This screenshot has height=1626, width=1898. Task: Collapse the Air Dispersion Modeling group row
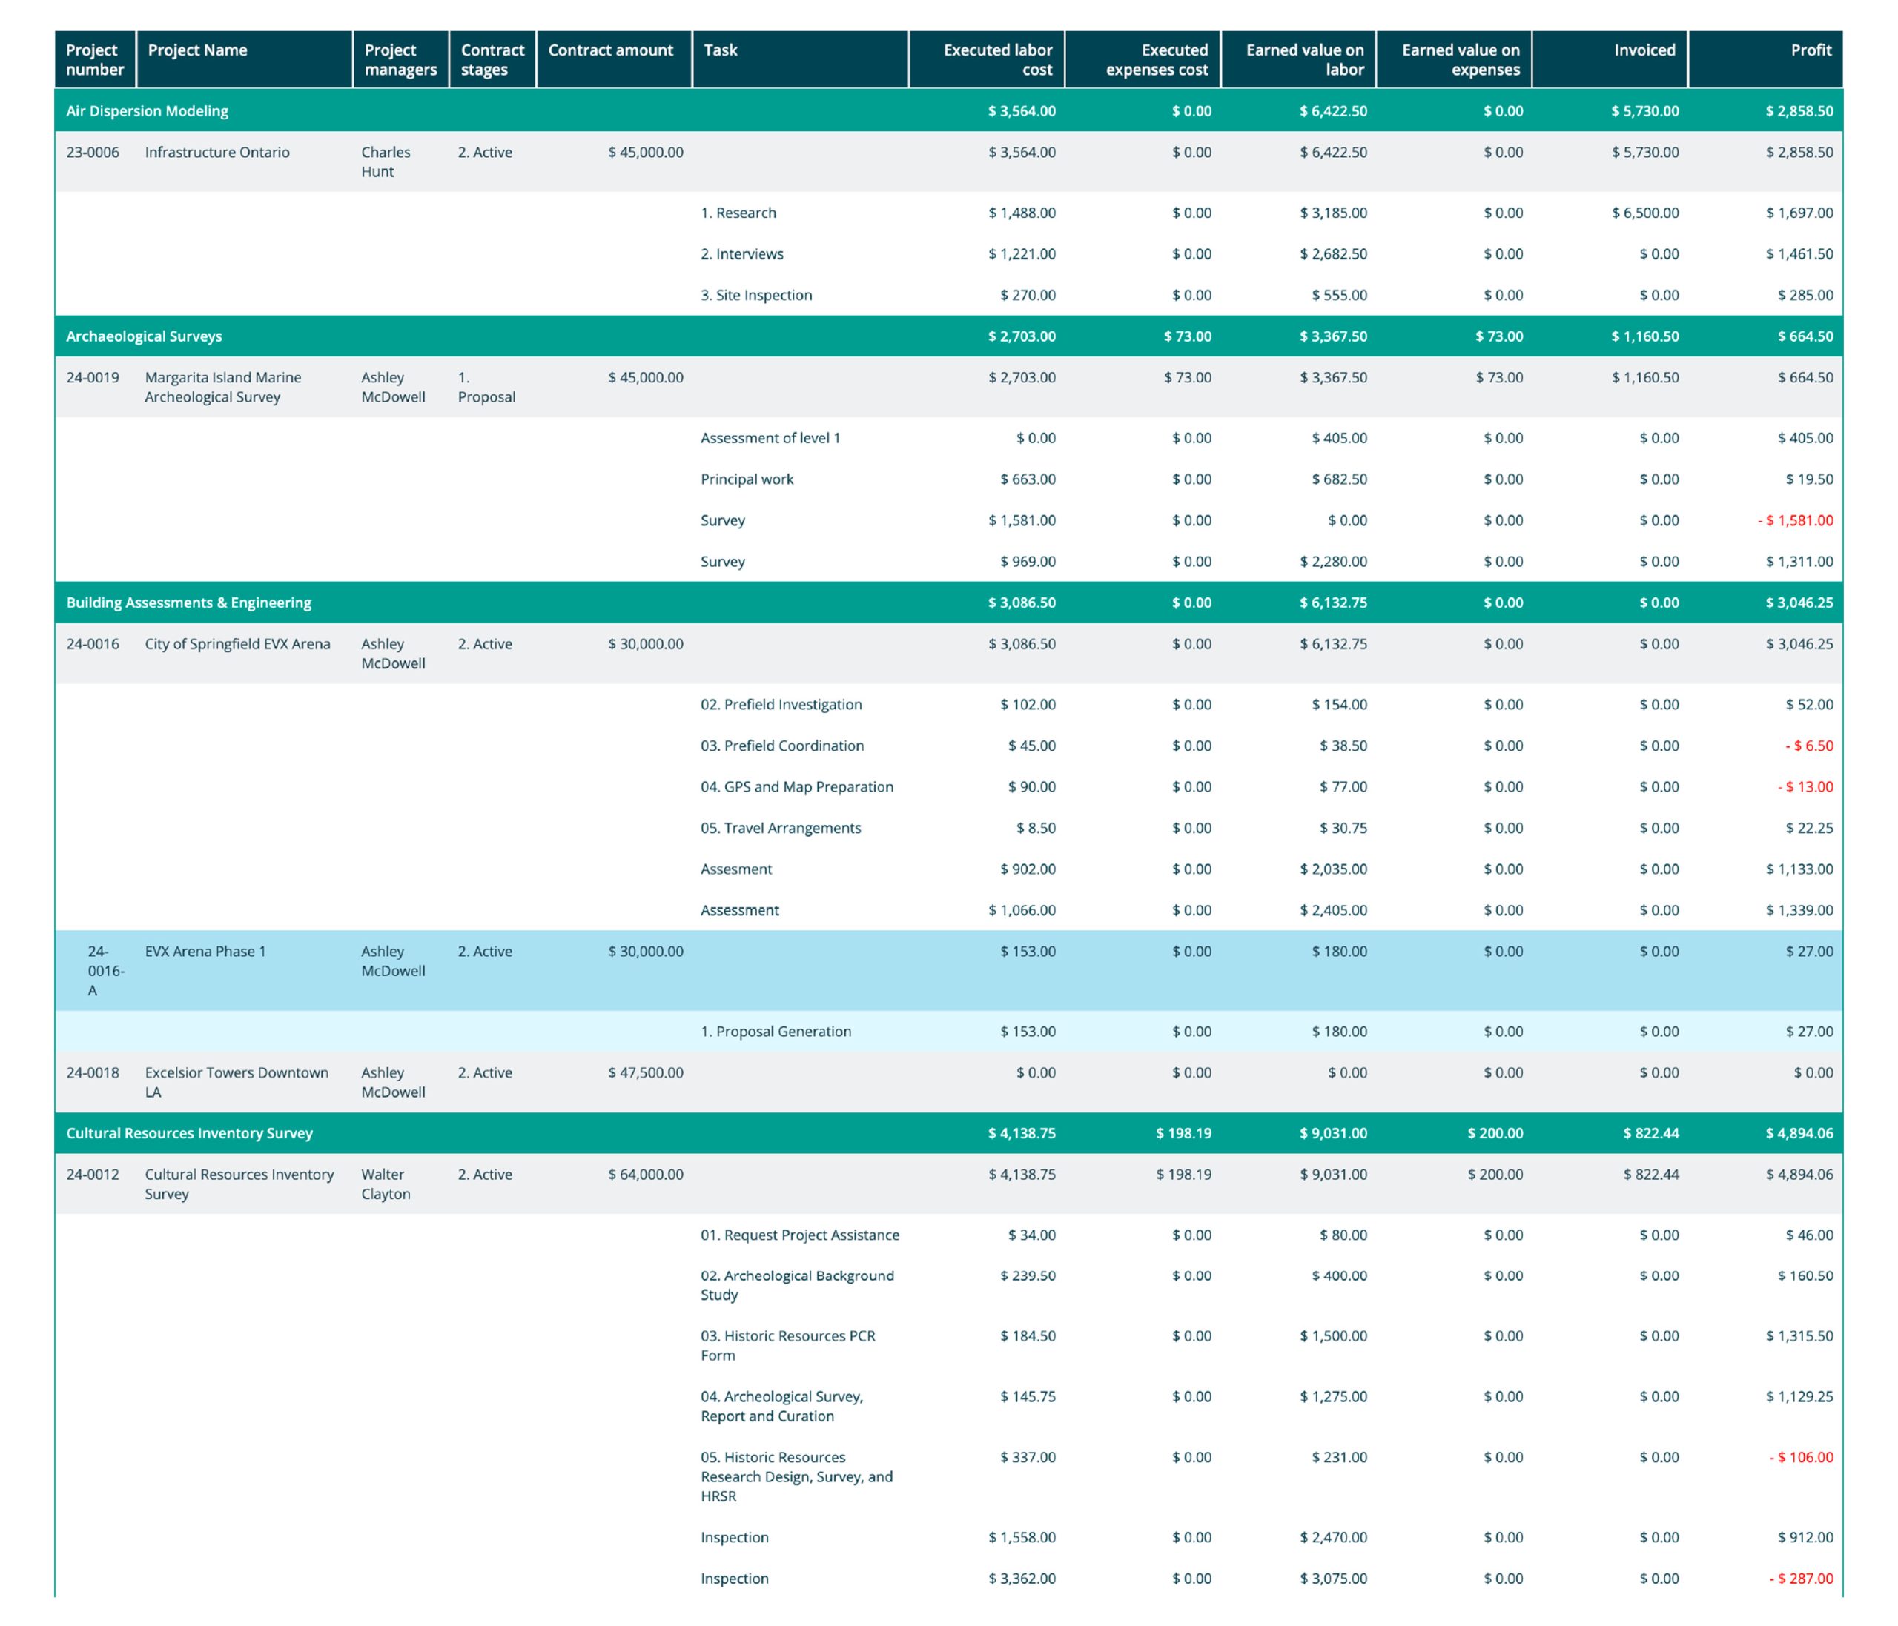(x=148, y=110)
